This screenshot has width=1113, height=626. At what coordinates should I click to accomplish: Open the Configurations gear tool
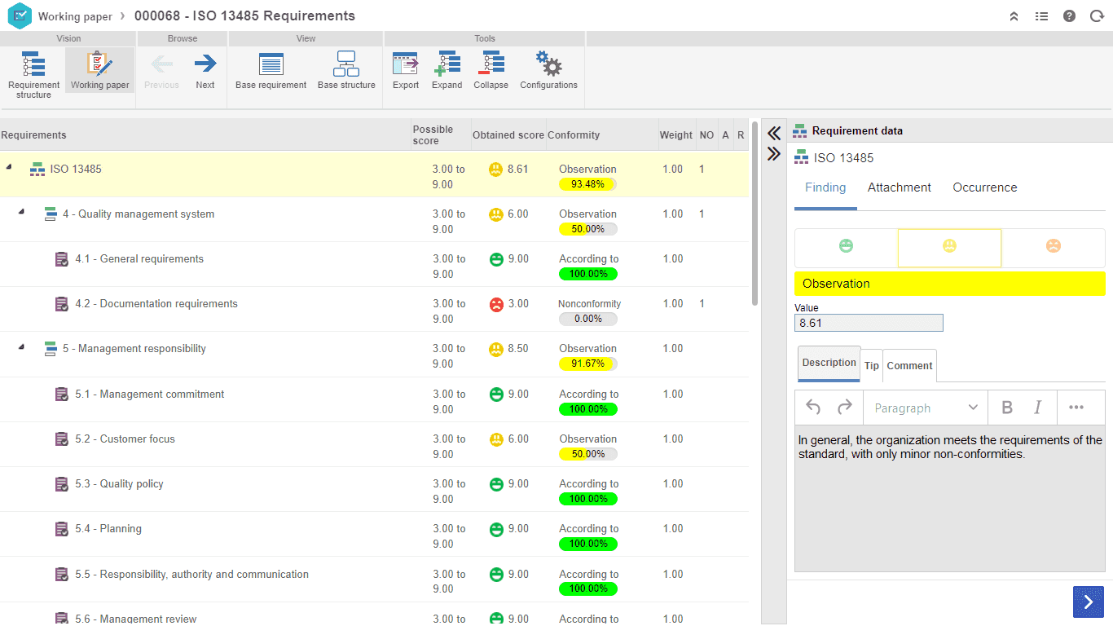[548, 70]
